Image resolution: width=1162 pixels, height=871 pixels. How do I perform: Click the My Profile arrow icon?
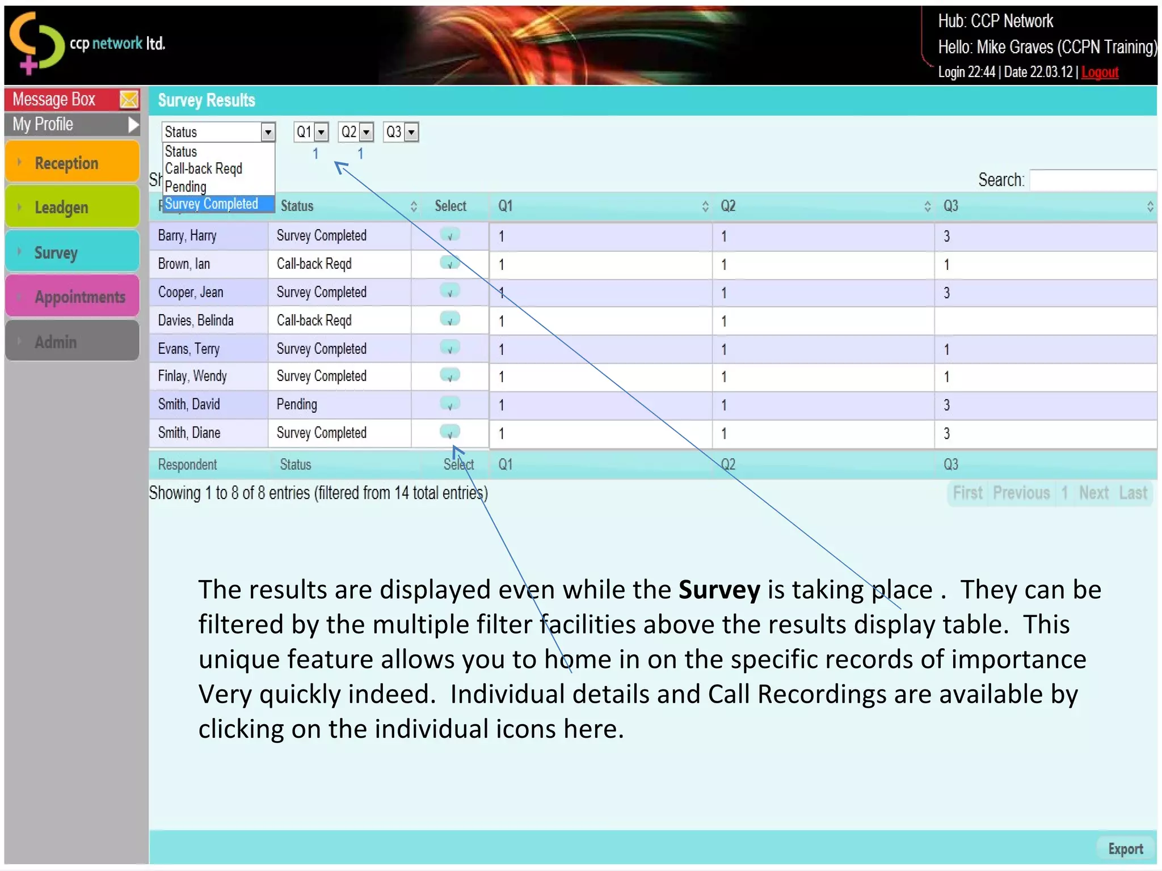tap(133, 124)
